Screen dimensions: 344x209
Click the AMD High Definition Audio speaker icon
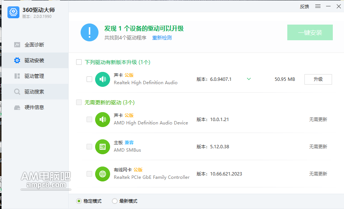point(103,119)
